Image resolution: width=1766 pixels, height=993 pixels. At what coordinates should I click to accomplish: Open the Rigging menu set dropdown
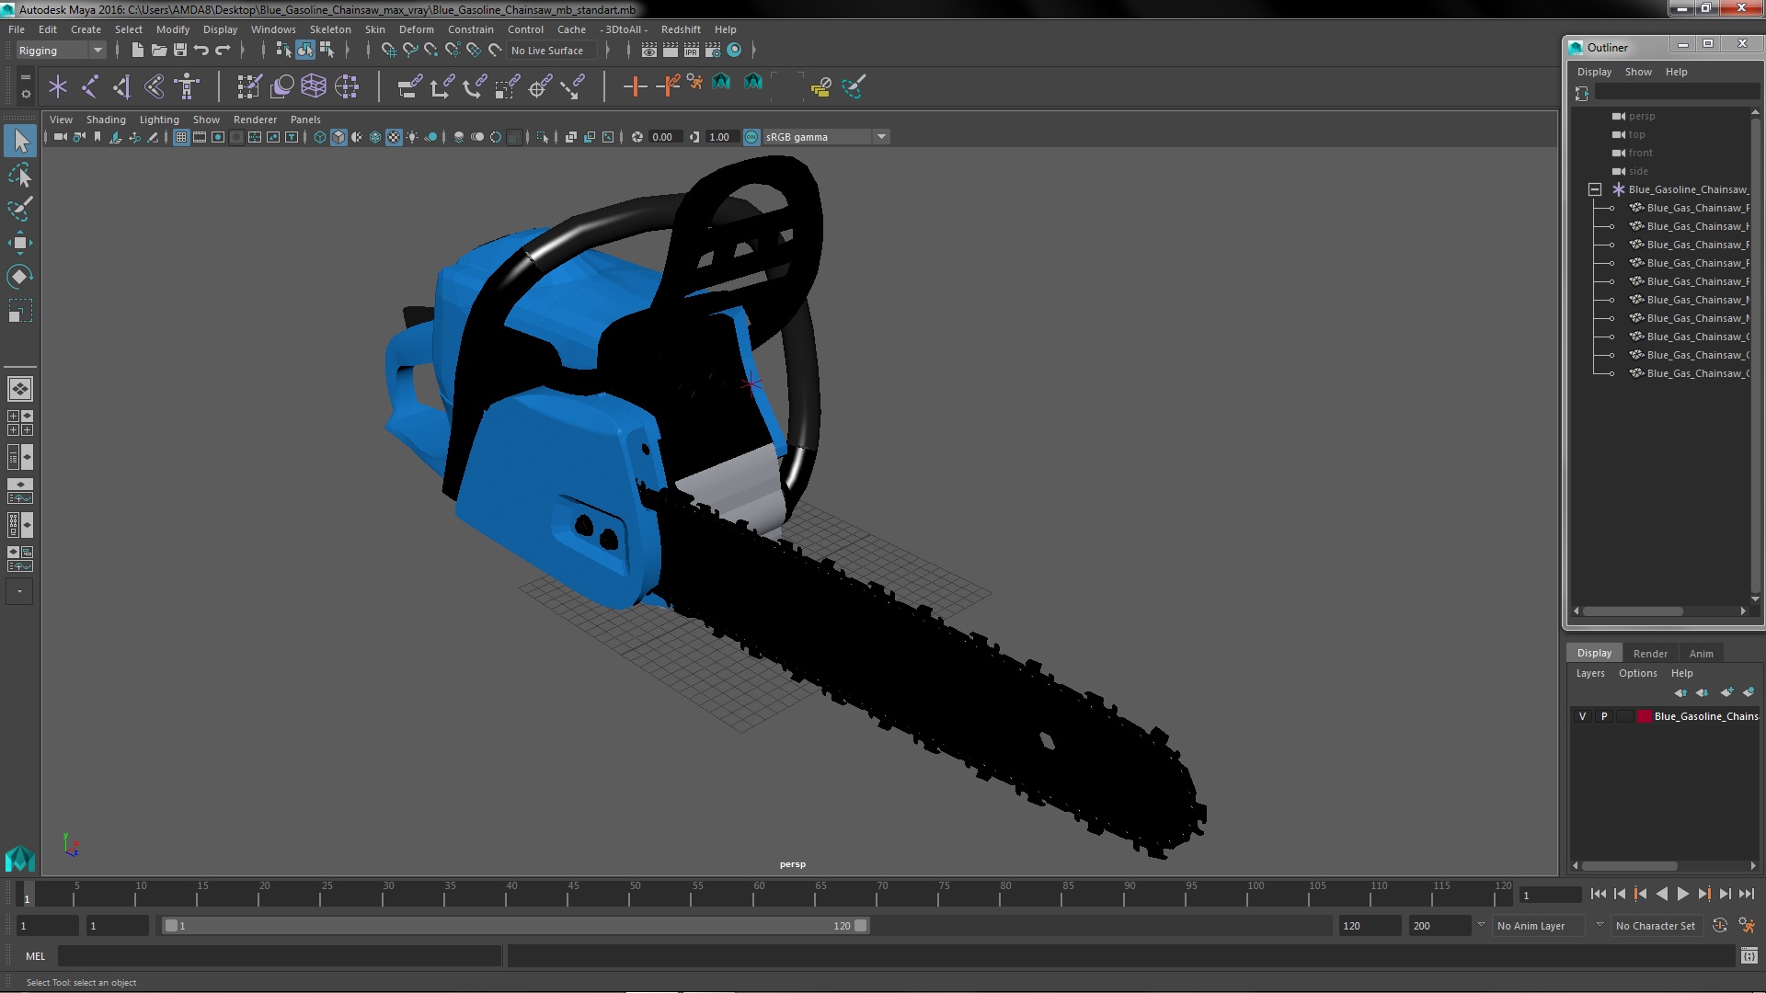pyautogui.click(x=61, y=51)
